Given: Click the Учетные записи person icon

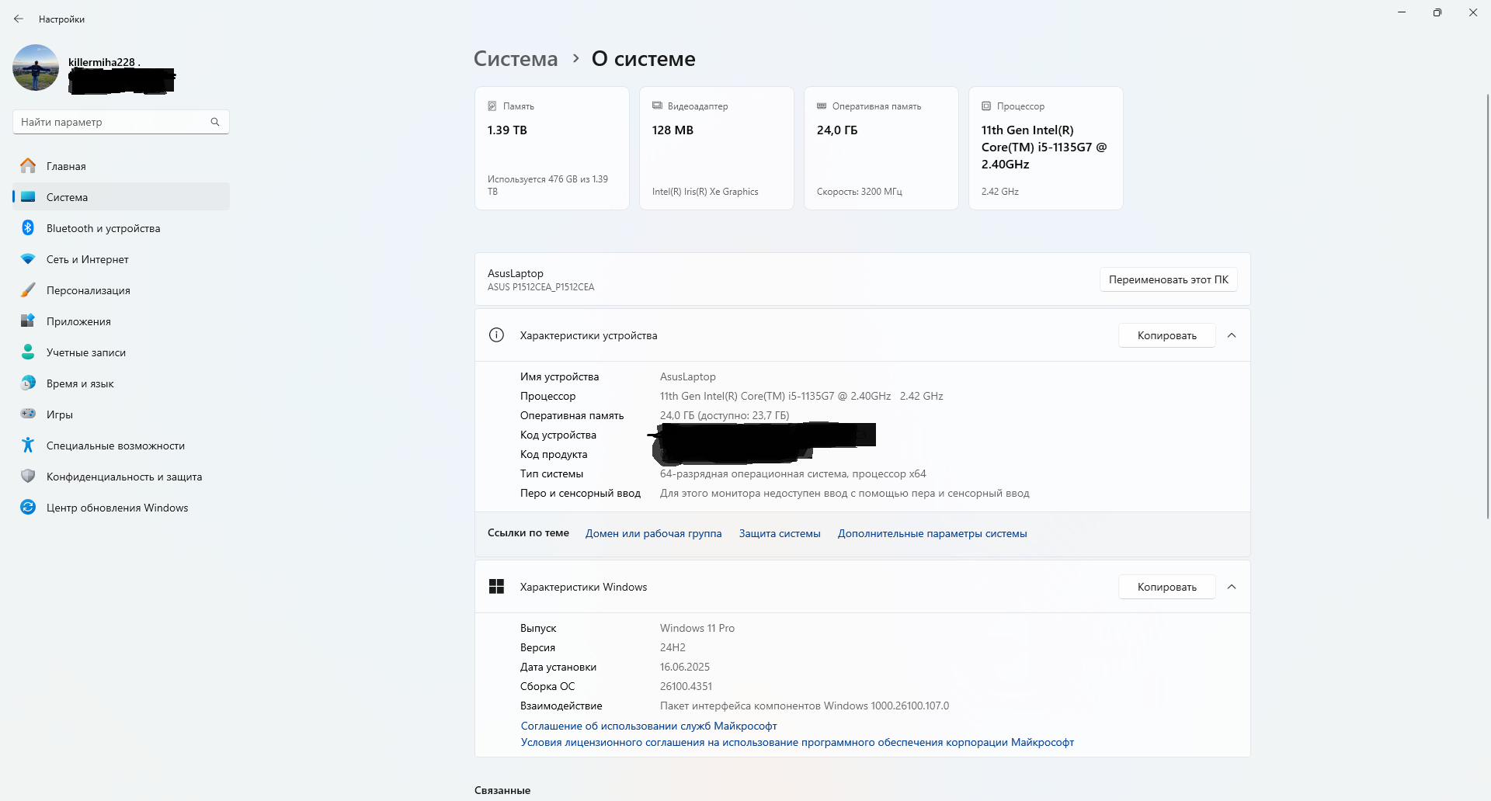Looking at the screenshot, I should (28, 352).
